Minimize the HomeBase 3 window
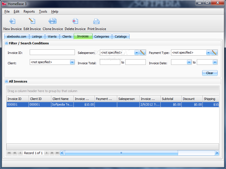 pyautogui.click(x=200, y=3)
